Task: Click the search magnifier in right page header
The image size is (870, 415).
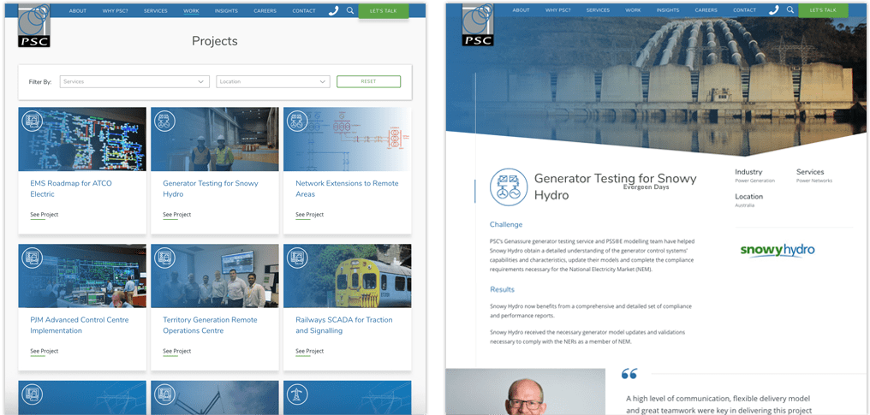Action: point(790,10)
